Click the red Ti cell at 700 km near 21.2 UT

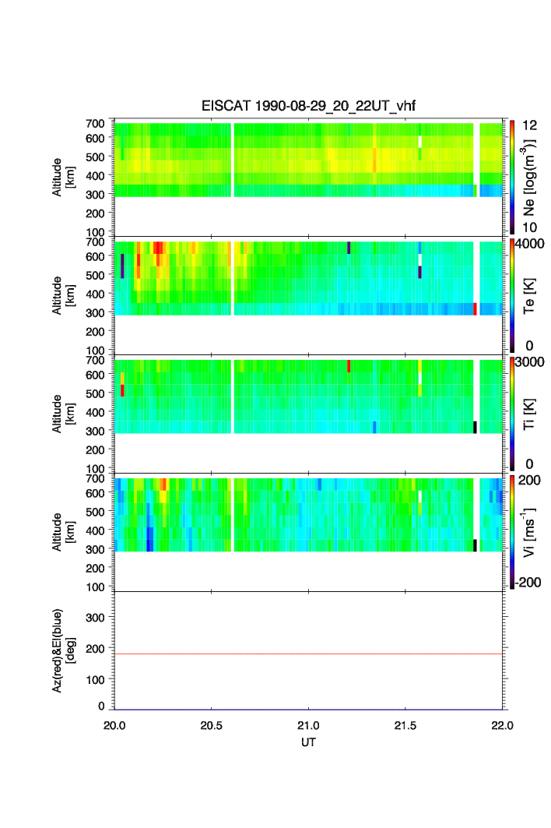pyautogui.click(x=349, y=366)
